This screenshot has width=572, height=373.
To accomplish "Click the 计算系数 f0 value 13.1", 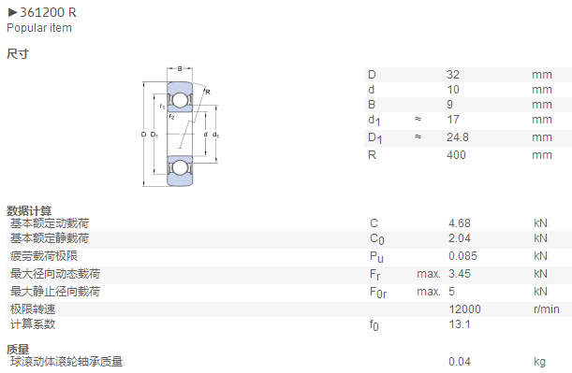I will pos(460,324).
